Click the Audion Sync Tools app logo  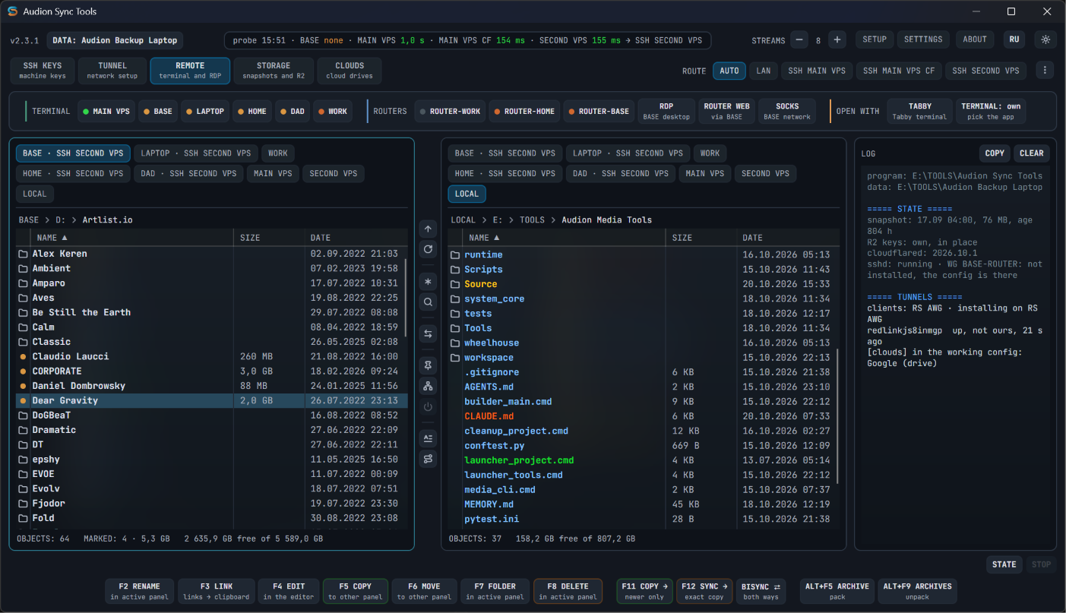13,11
